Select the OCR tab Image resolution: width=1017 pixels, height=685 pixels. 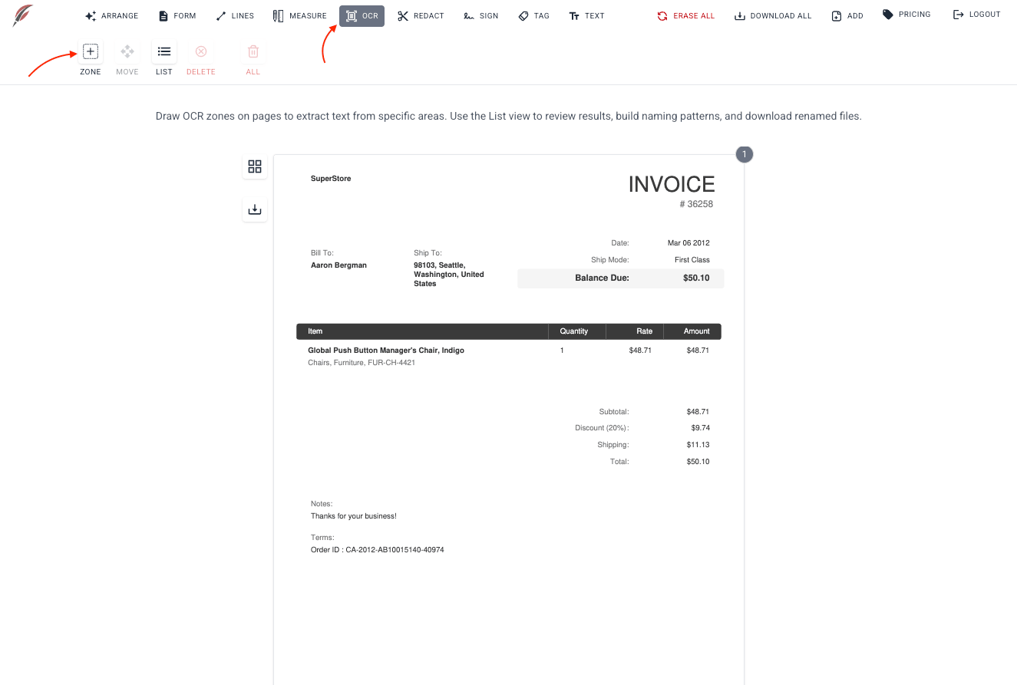pos(362,16)
